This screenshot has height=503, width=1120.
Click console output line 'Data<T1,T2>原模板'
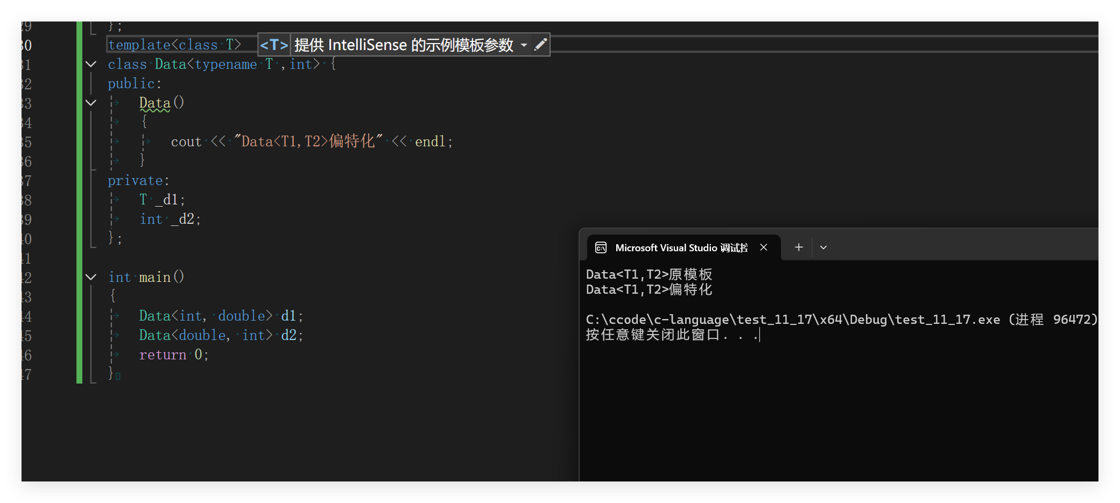coord(649,274)
